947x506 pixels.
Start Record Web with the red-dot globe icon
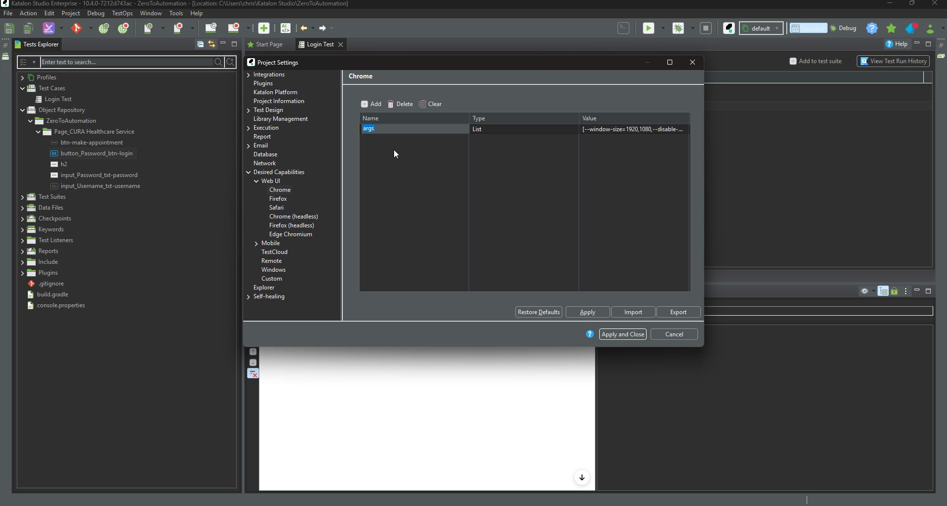click(123, 28)
